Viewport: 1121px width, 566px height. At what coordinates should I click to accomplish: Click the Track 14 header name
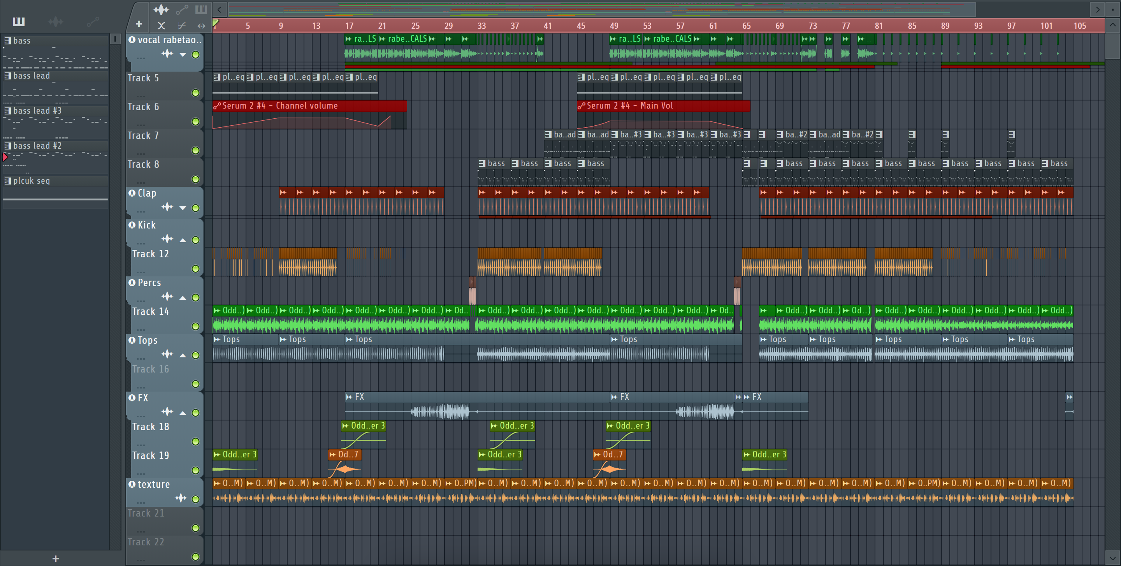point(150,311)
